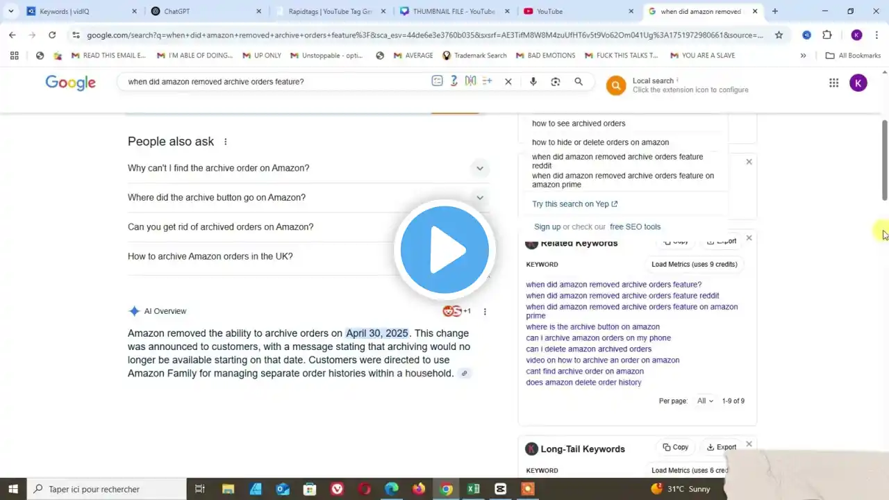Viewport: 889px width, 500px height.
Task: Open the Chrome extensions puzzle icon
Action: [826, 35]
